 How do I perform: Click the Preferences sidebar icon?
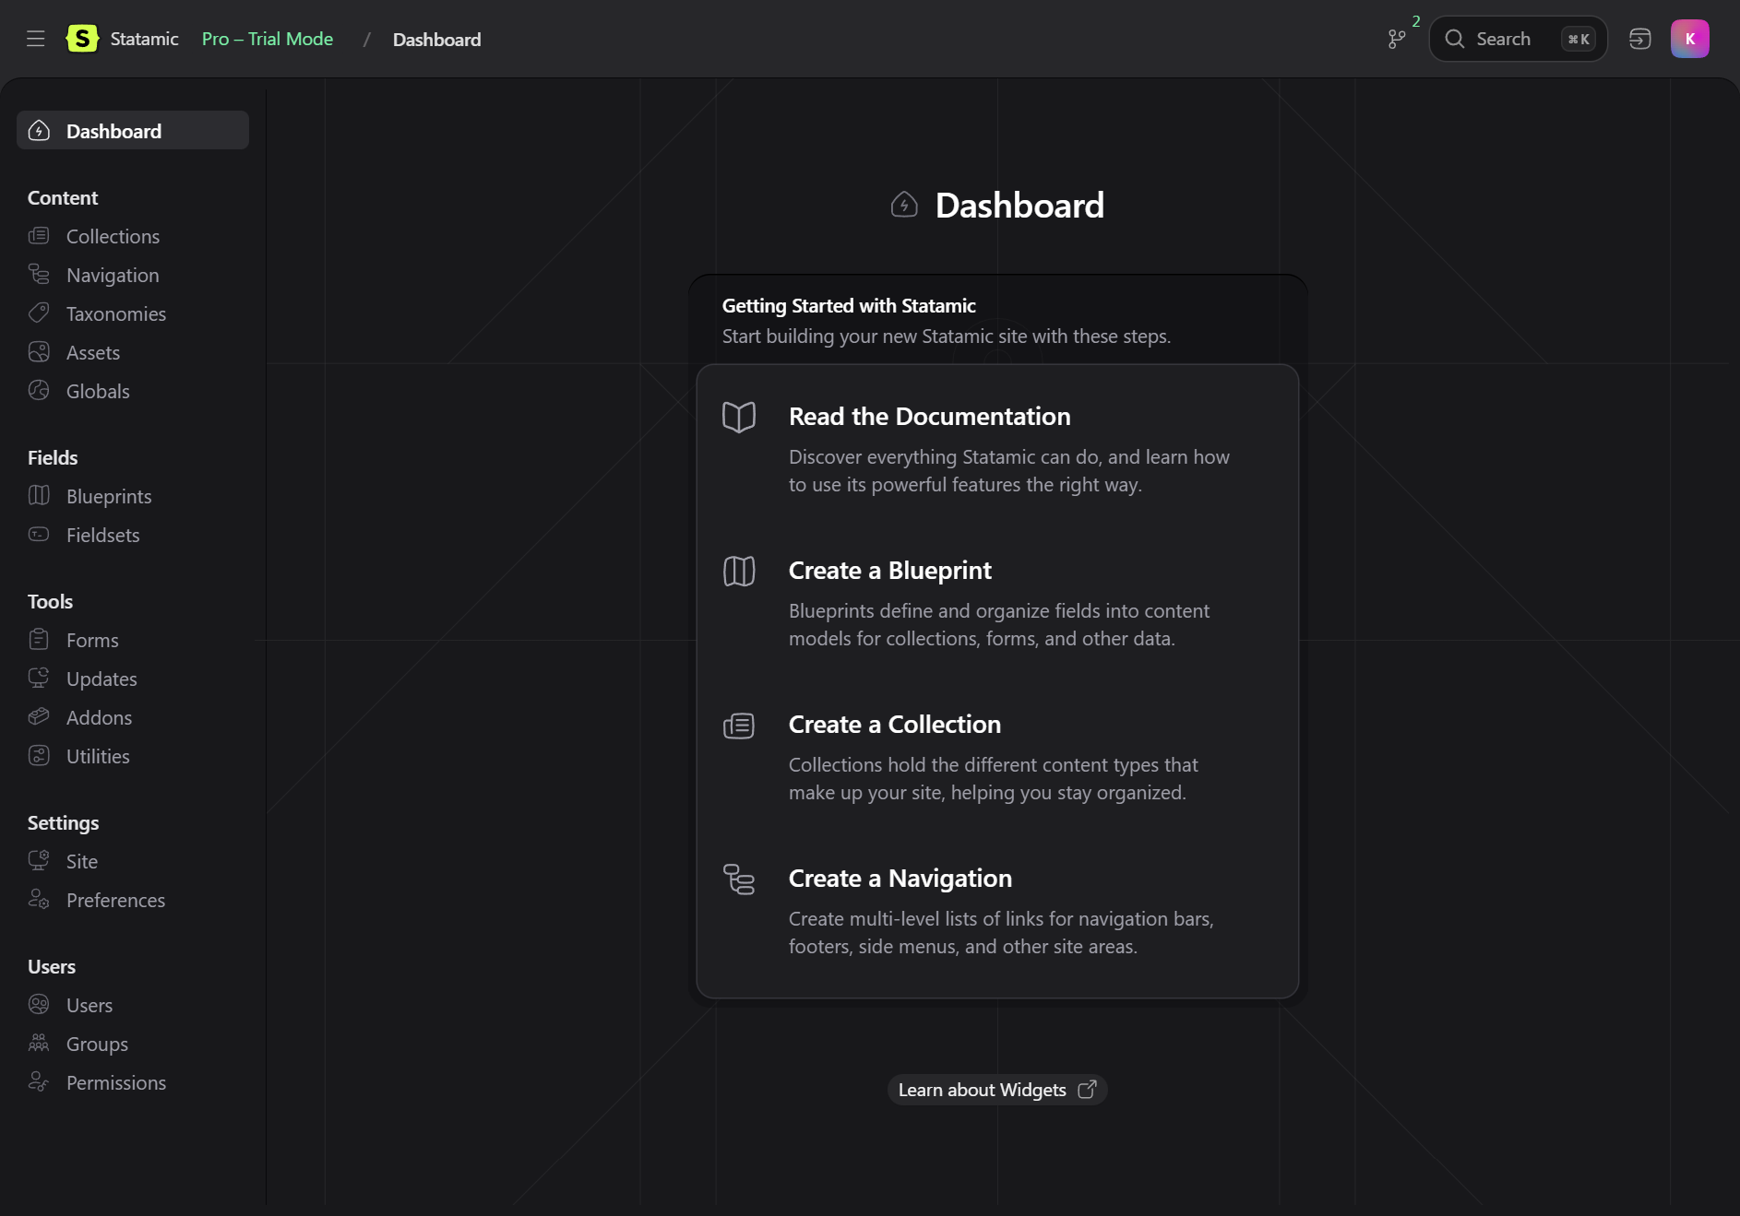[39, 900]
